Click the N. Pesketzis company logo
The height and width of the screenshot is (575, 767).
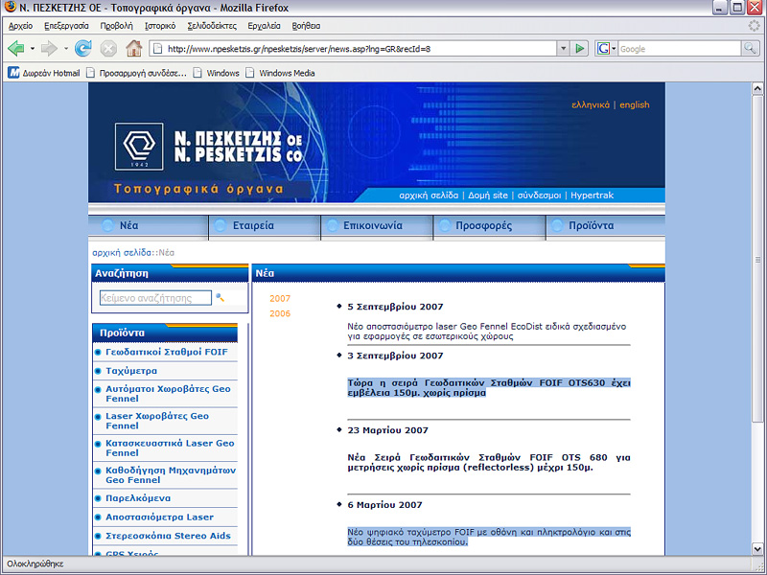(139, 147)
